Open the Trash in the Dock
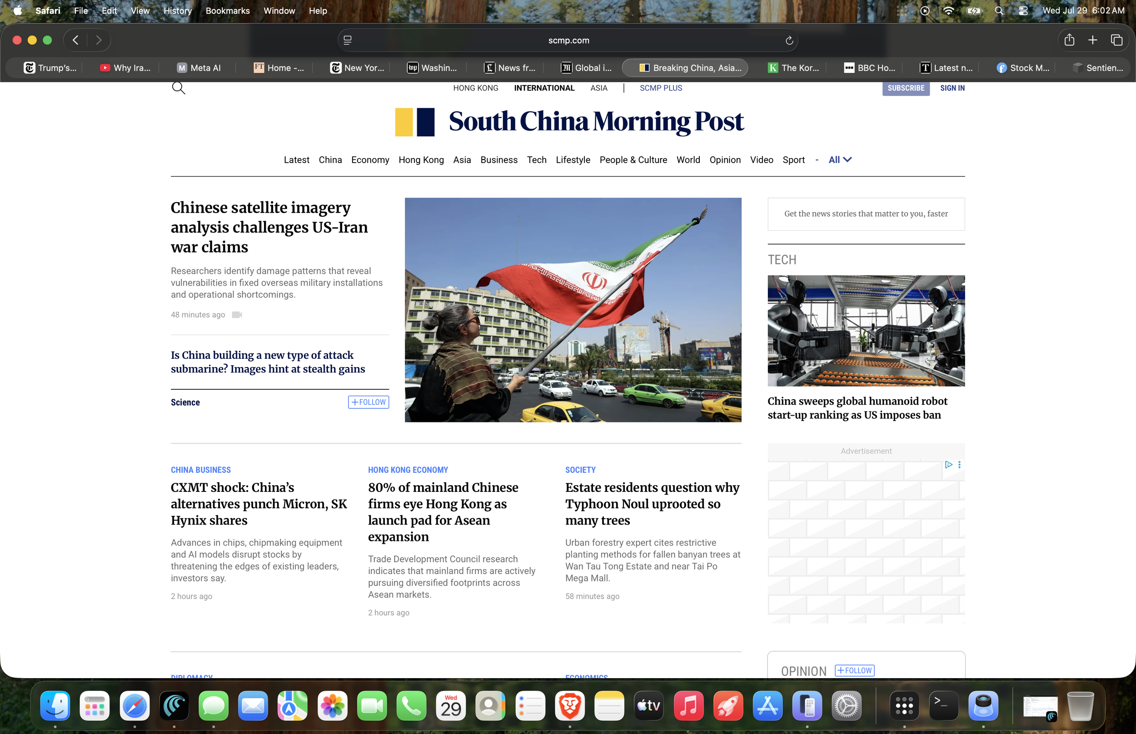Image resolution: width=1136 pixels, height=734 pixels. point(1081,705)
